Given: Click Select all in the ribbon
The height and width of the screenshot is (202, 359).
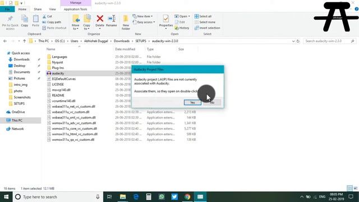Looking at the screenshot, I should coord(203,16).
